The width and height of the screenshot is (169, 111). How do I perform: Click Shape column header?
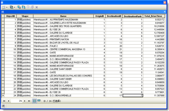pos(25,16)
